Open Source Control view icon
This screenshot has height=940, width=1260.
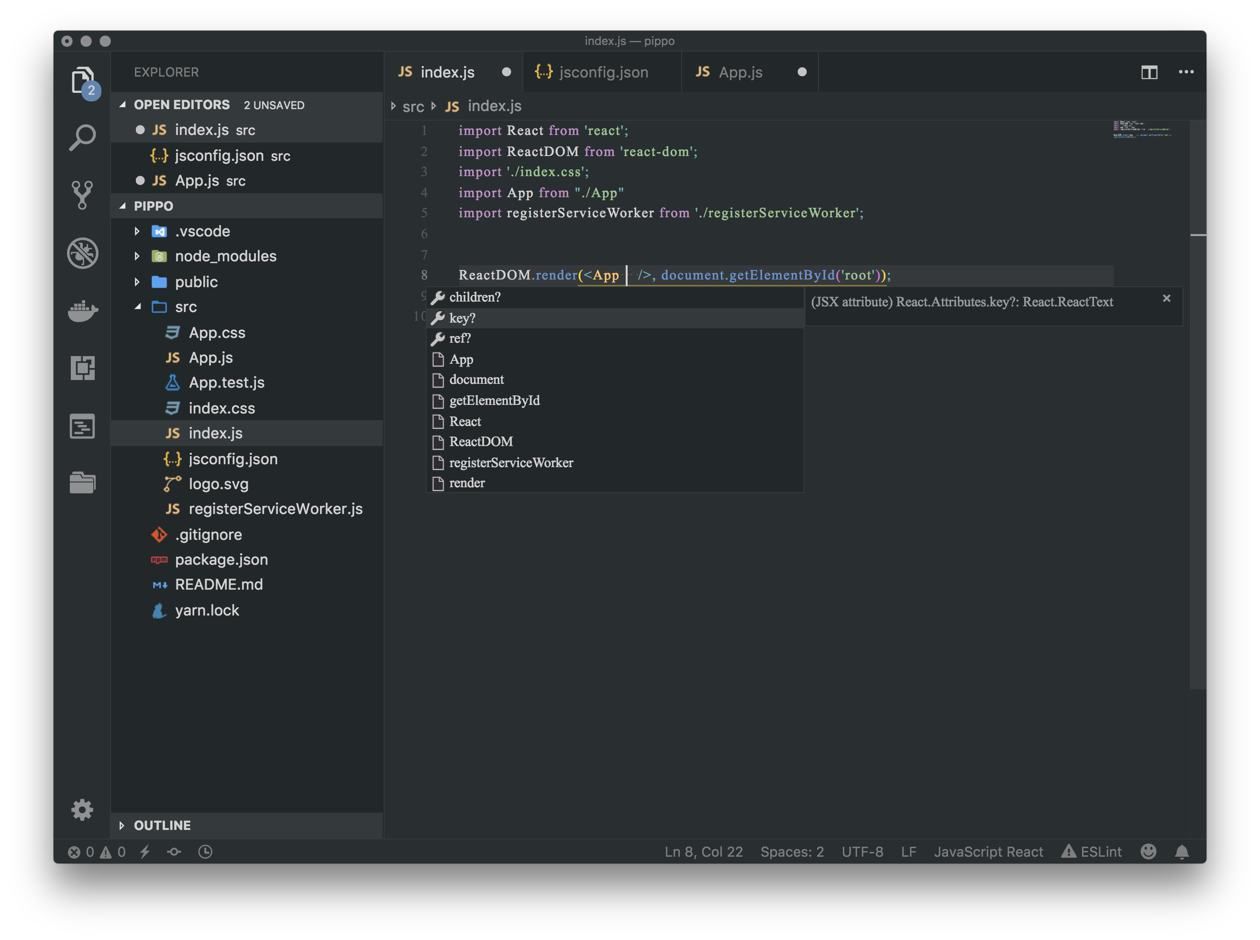pos(82,195)
